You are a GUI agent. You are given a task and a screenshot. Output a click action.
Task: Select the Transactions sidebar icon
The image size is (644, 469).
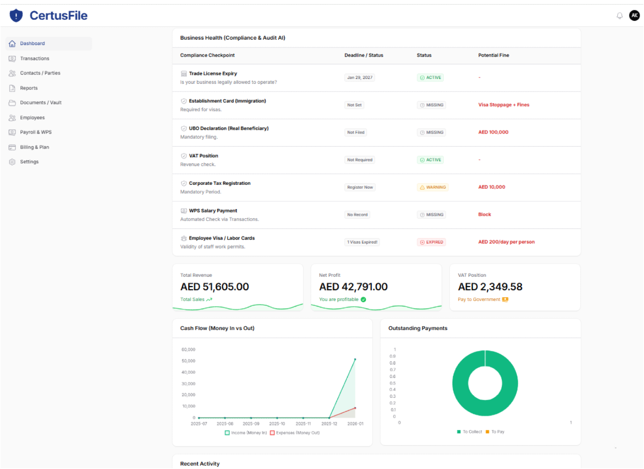(12, 58)
